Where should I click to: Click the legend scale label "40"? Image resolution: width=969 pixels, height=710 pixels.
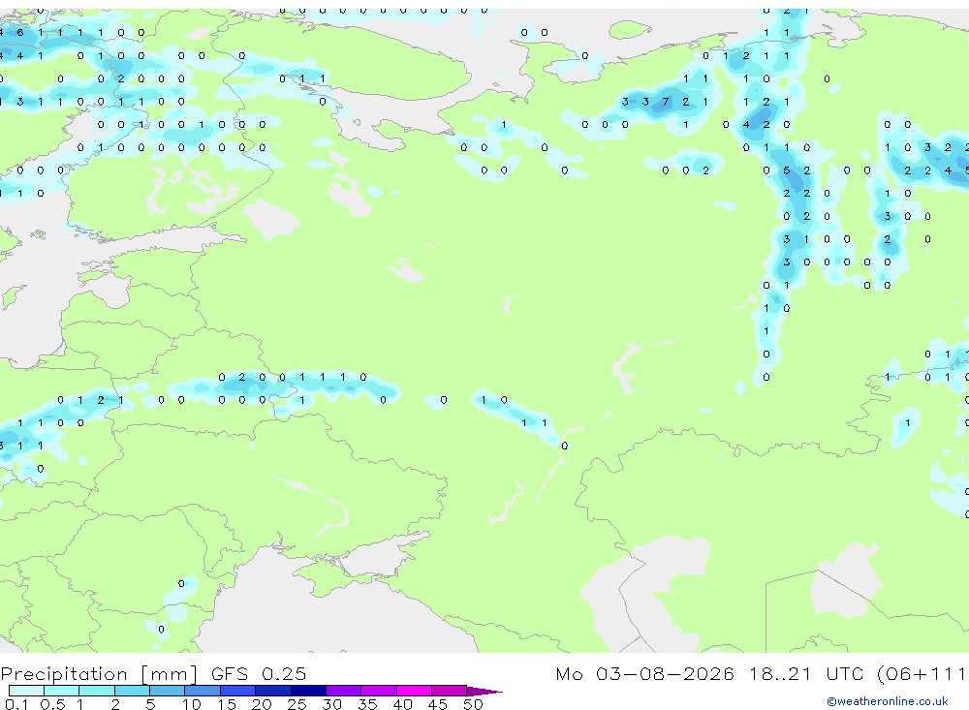tap(403, 704)
